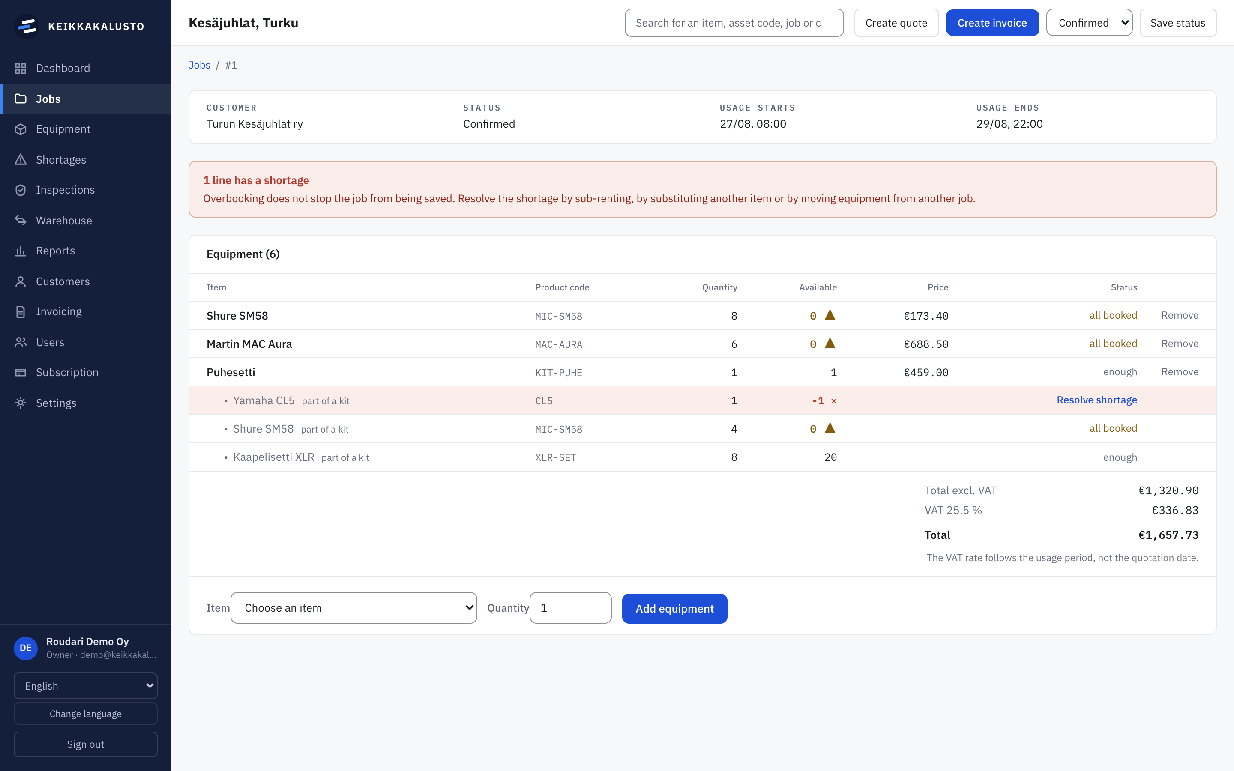This screenshot has height=771, width=1234.
Task: Open the English language selector
Action: 86,686
